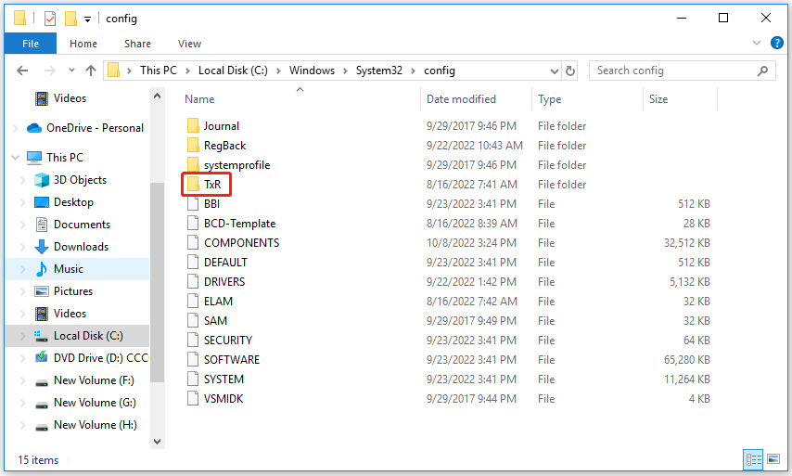
Task: Click navigation pane scroll down arrow
Action: pos(157,442)
